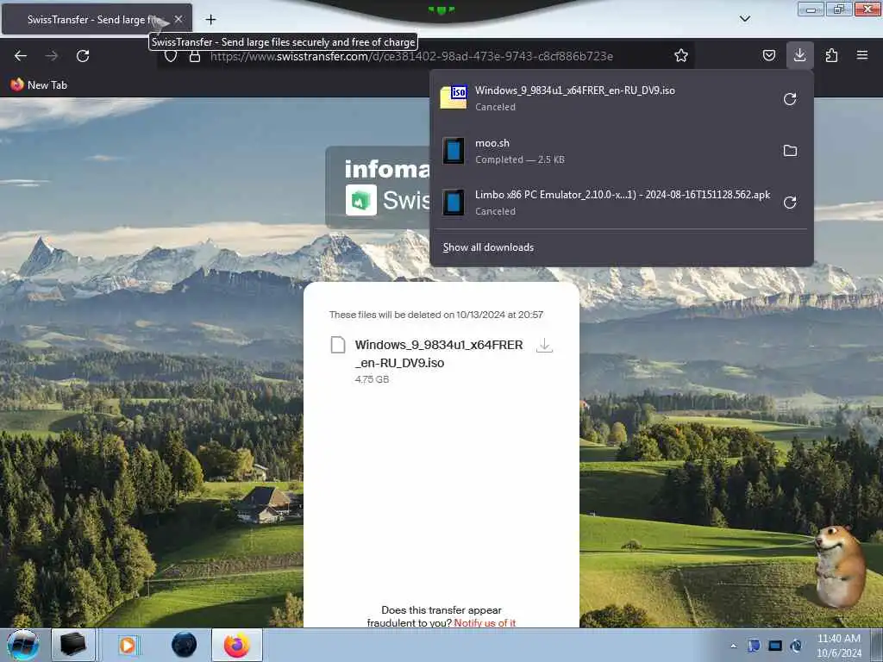Click the Notify us of it link
Image resolution: width=883 pixels, height=662 pixels.
click(485, 622)
